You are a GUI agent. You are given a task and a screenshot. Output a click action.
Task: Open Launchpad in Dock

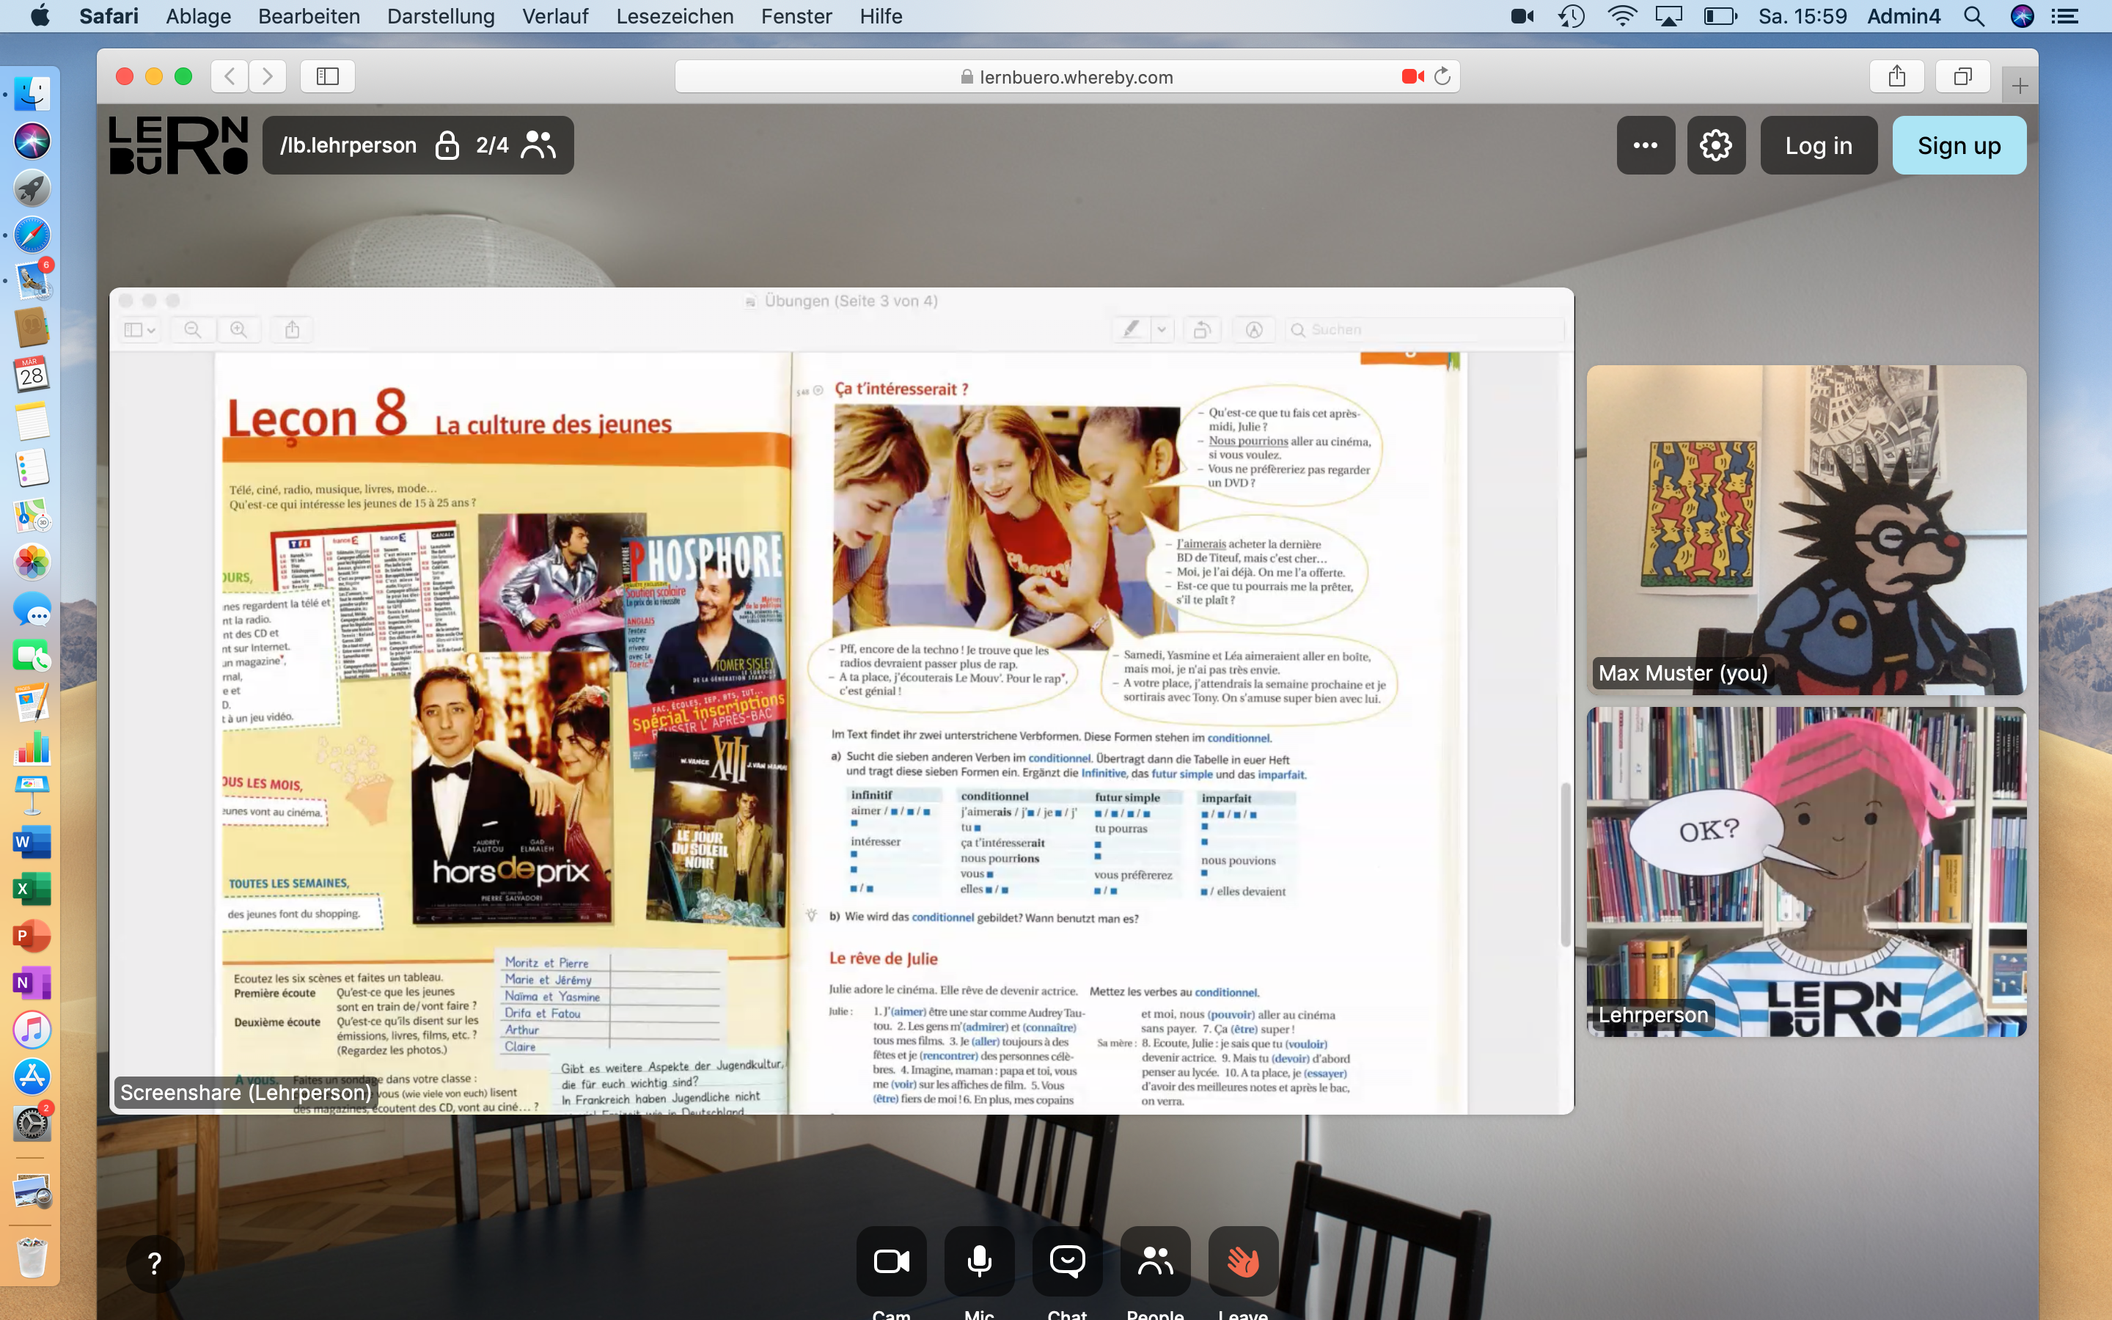[32, 188]
